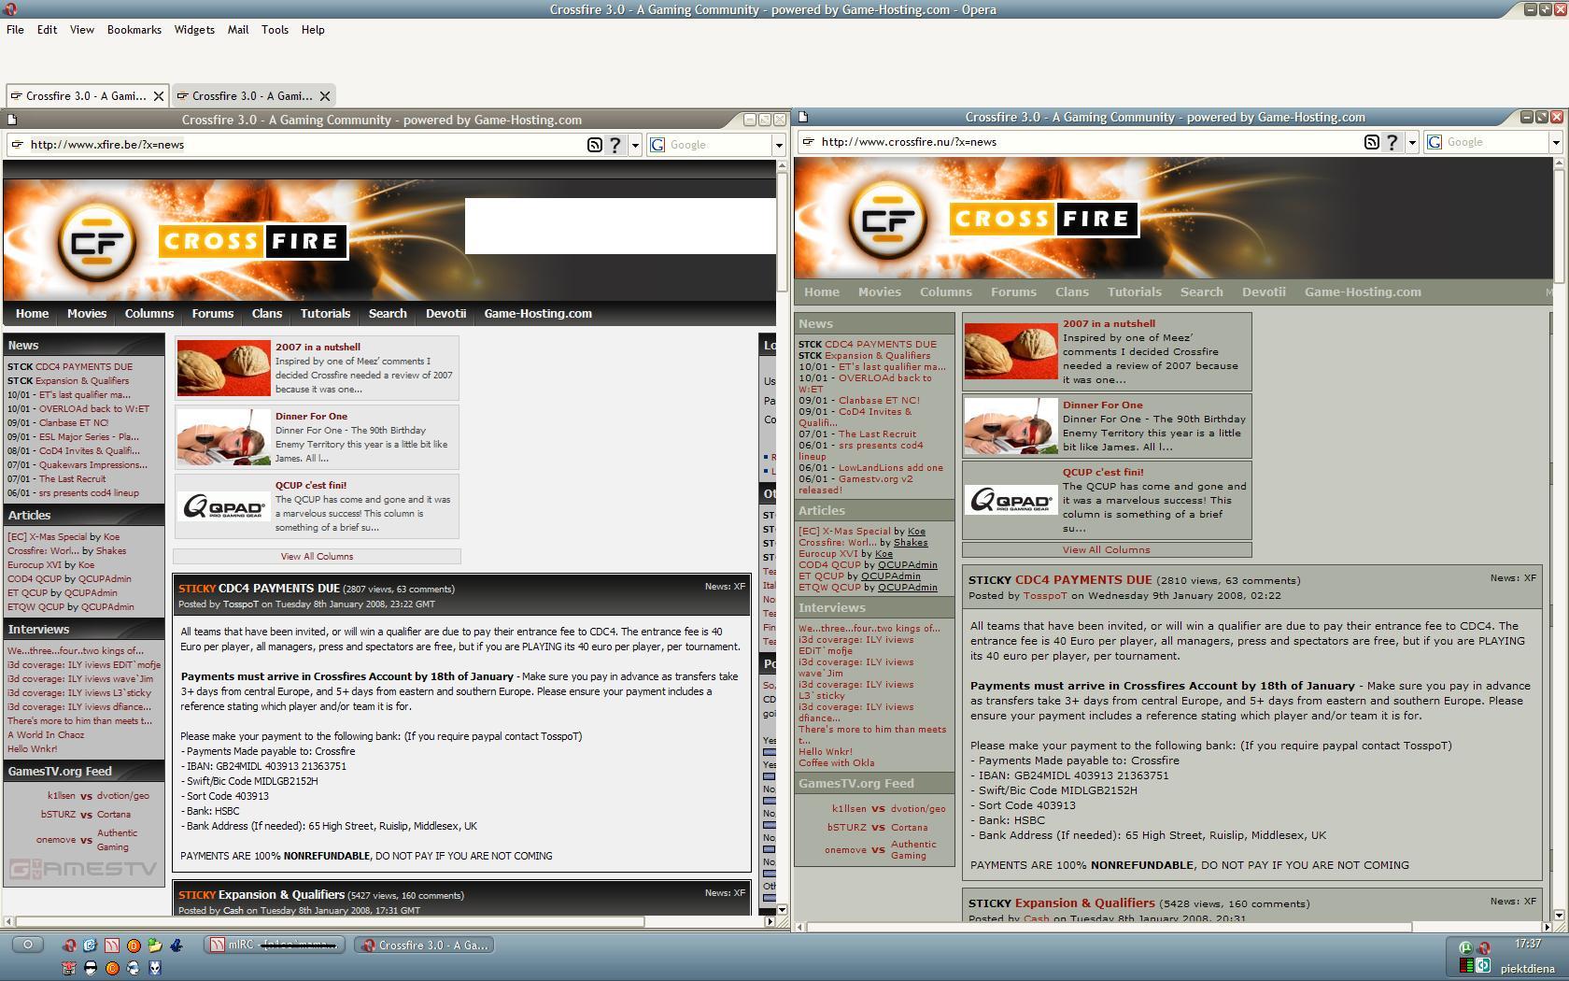Image resolution: width=1569 pixels, height=981 pixels.
Task: Open the File menu
Action: [x=16, y=30]
